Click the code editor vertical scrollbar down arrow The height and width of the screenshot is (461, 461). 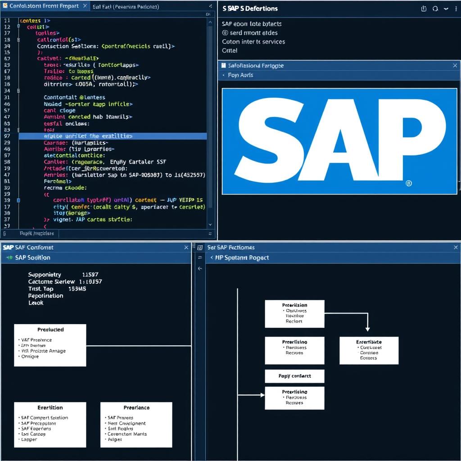210,225
